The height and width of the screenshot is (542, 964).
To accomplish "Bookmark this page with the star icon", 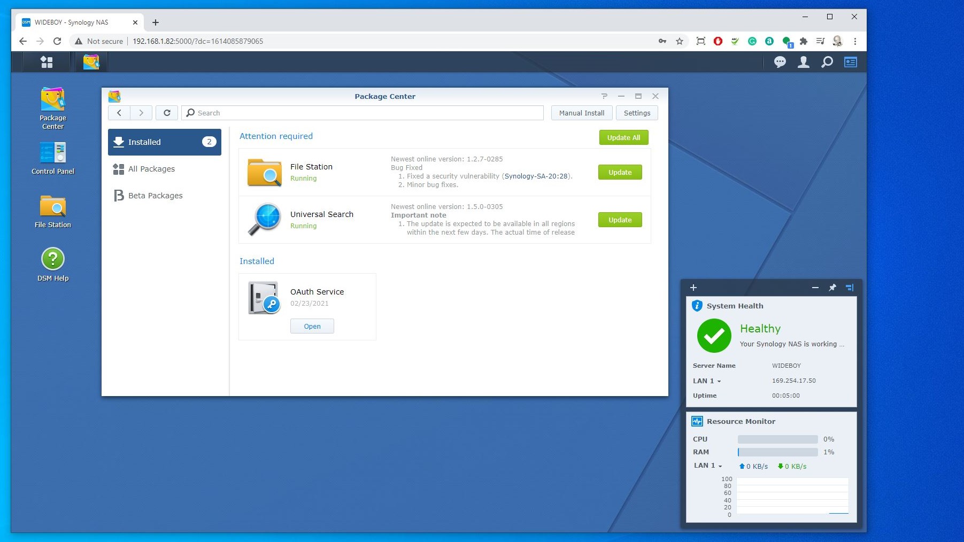I will tap(680, 41).
